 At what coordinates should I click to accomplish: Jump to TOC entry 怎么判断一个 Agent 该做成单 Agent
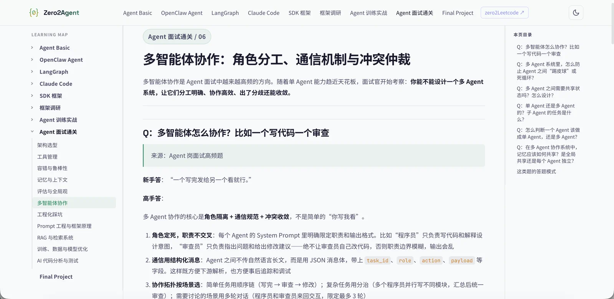(x=548, y=133)
